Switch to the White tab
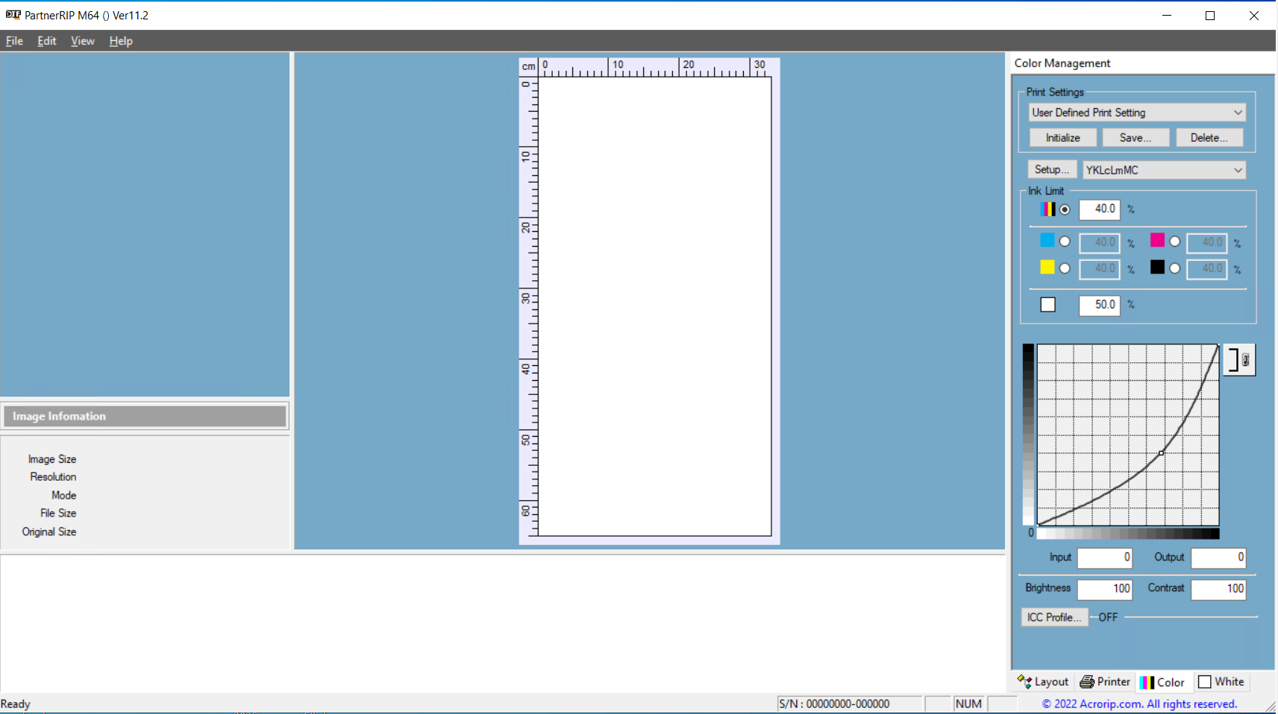 point(1221,681)
